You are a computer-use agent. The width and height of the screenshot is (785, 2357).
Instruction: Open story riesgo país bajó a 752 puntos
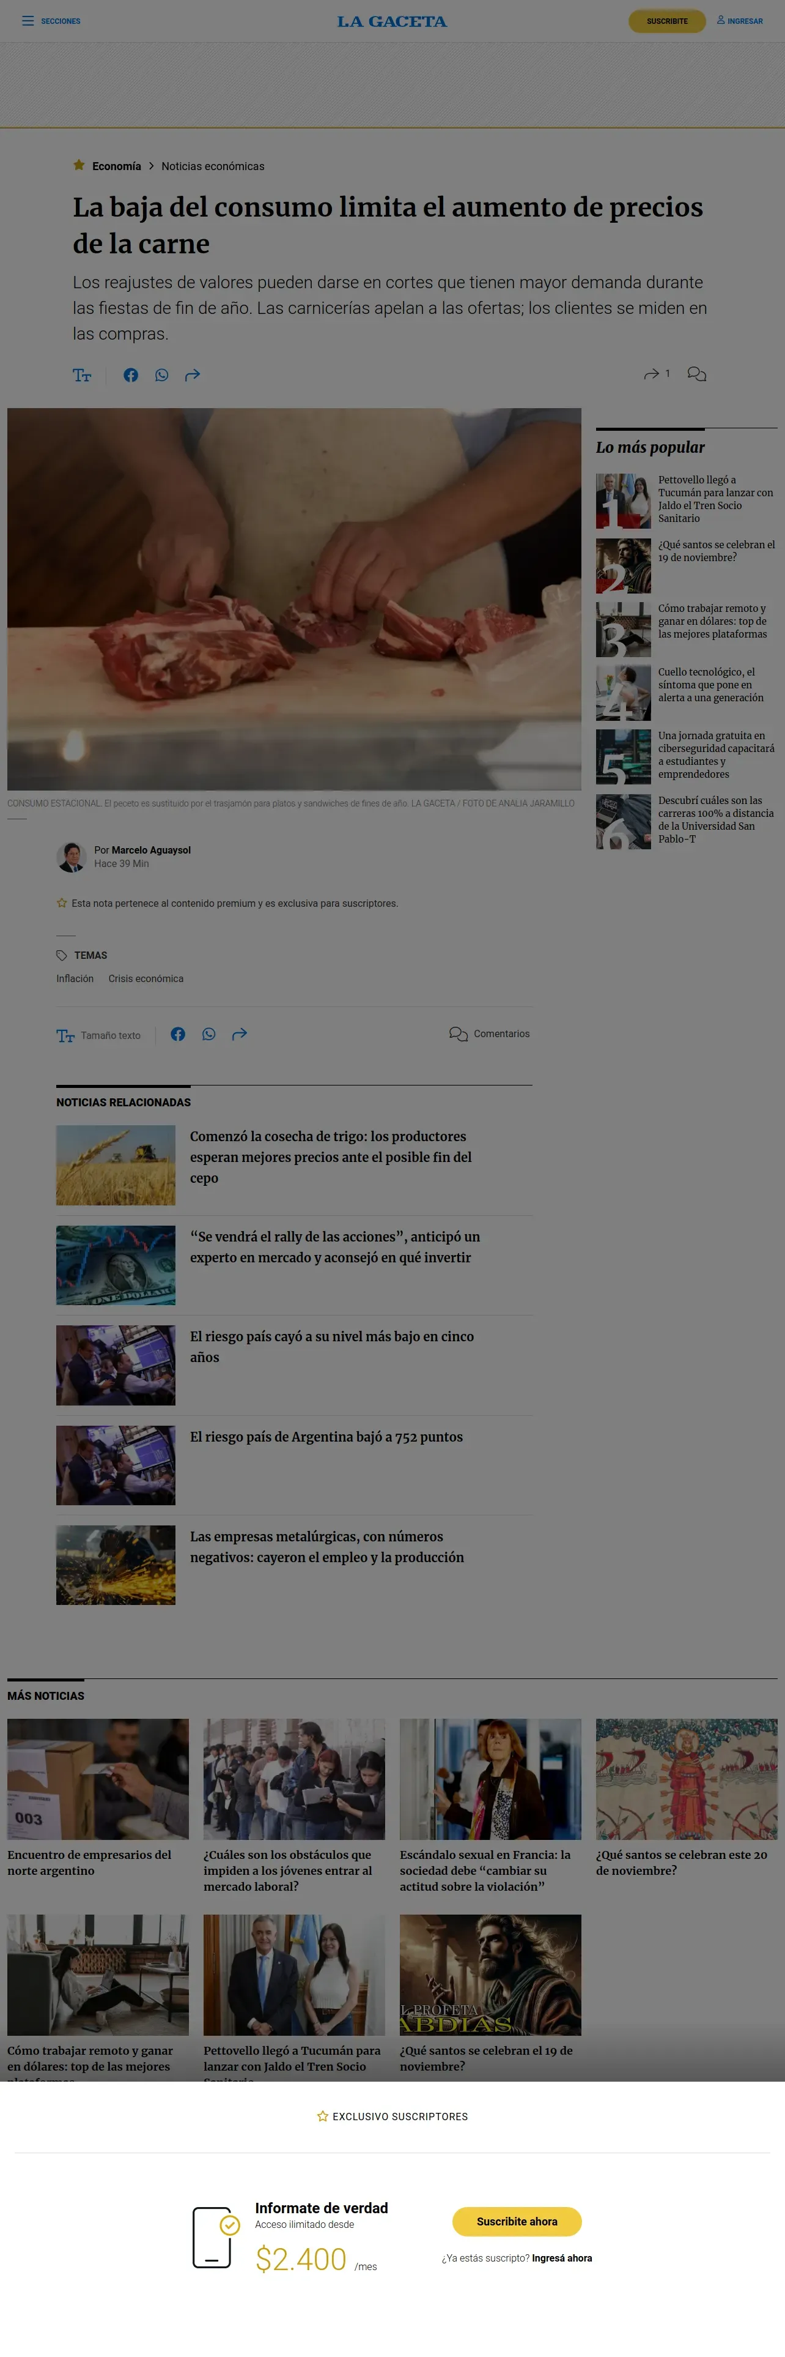click(x=326, y=1437)
